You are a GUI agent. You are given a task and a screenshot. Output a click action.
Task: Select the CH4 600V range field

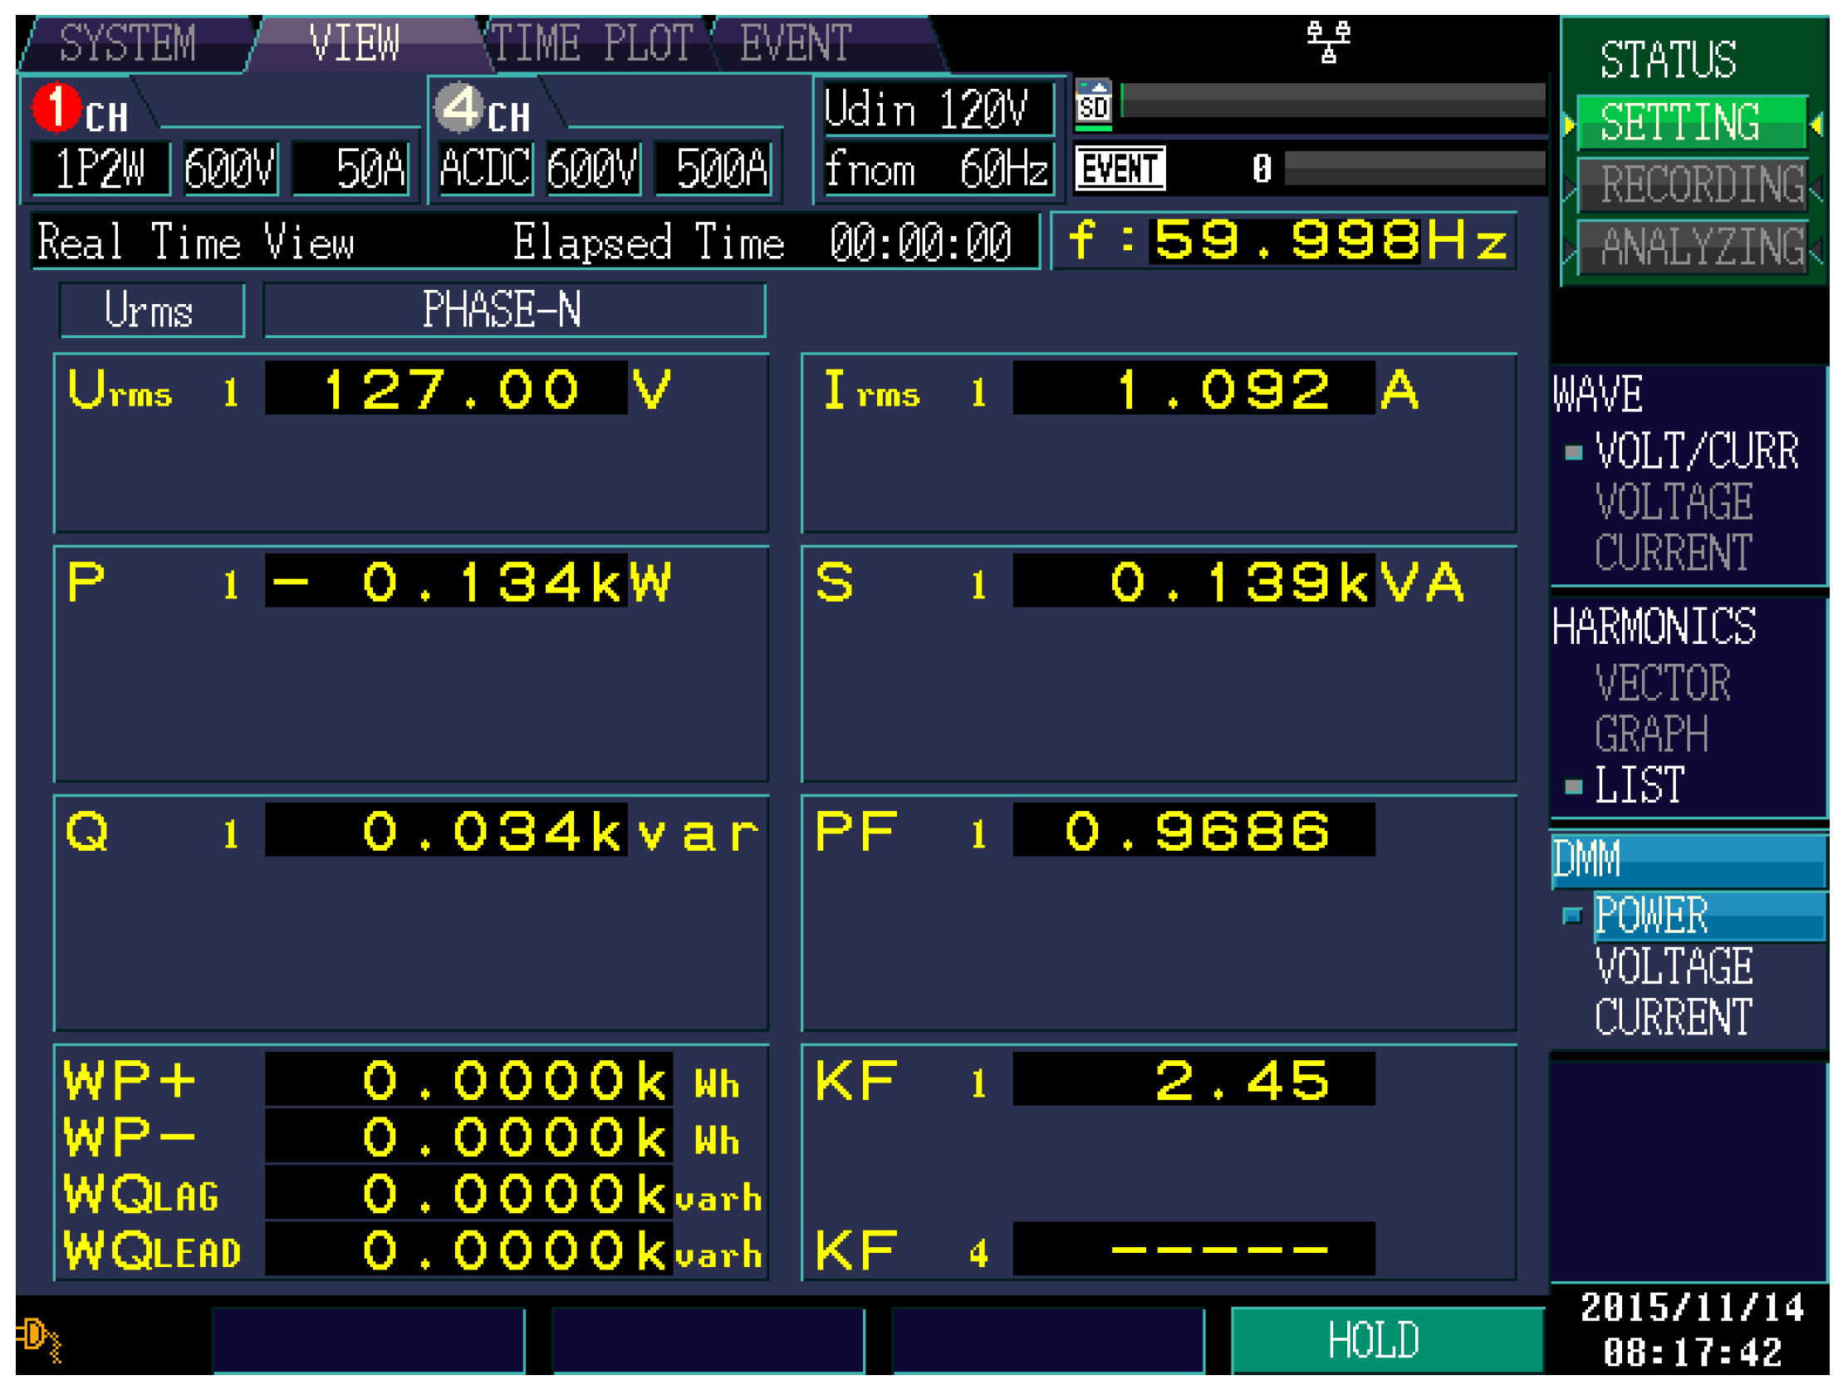(x=593, y=169)
